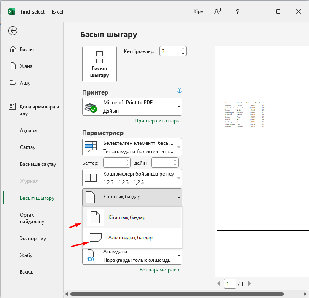Click the selection table icon
The width and height of the screenshot is (309, 298).
click(91, 146)
